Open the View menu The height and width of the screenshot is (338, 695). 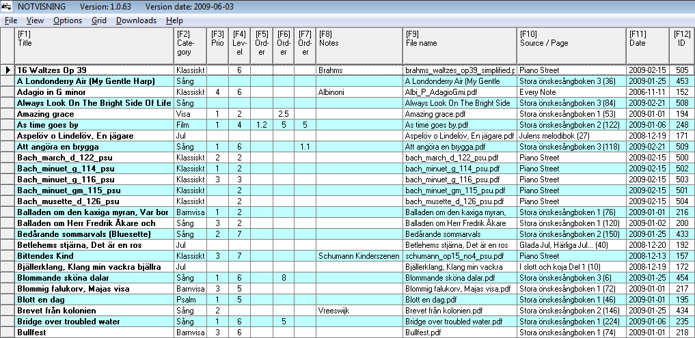pos(35,20)
